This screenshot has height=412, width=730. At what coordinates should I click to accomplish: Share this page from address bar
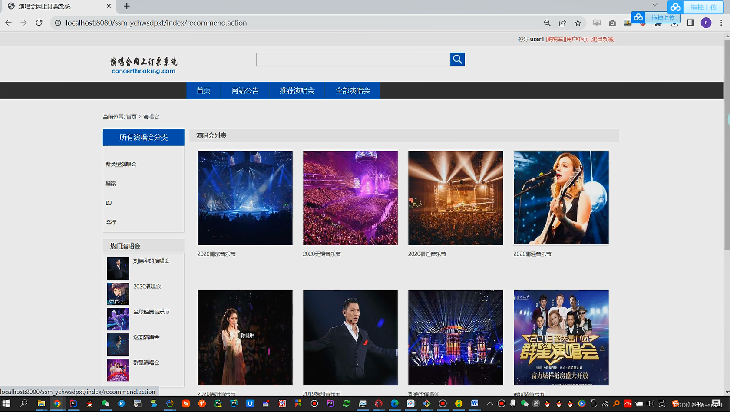point(562,23)
